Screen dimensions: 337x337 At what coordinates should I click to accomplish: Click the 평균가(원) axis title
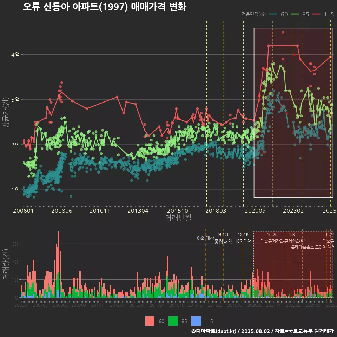pyautogui.click(x=6, y=113)
